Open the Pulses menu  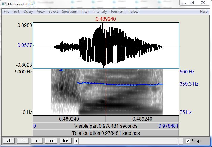(x=133, y=12)
